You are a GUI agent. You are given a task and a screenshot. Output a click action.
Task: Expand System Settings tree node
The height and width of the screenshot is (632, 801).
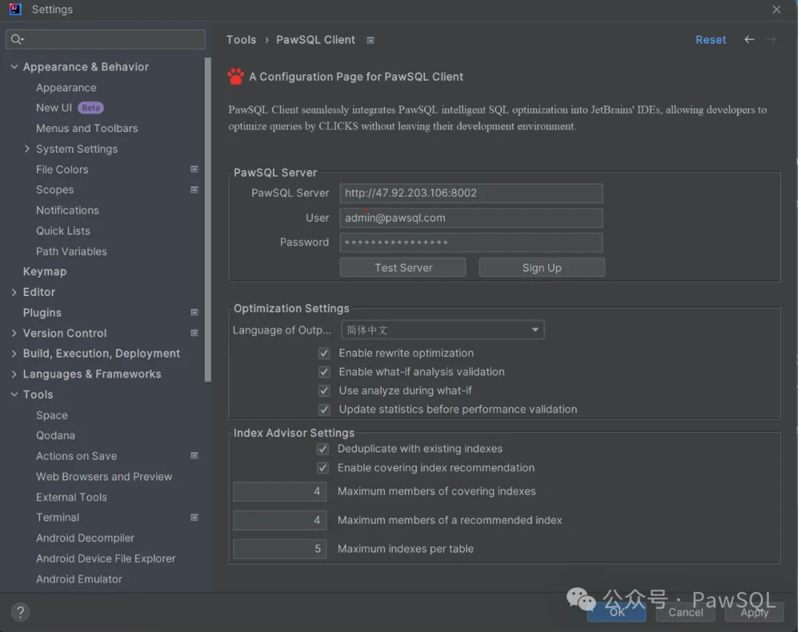[27, 148]
